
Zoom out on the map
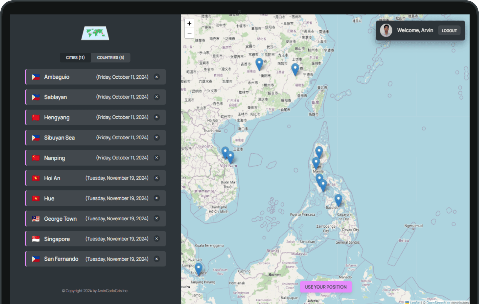click(189, 33)
